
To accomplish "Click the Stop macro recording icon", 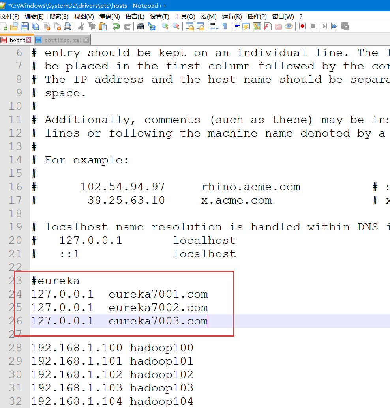I will [x=313, y=26].
